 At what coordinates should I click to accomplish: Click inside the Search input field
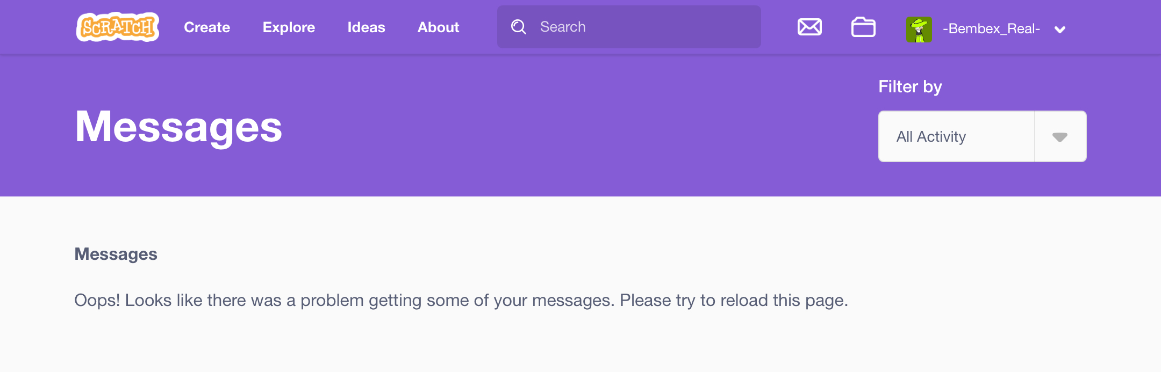[618, 27]
